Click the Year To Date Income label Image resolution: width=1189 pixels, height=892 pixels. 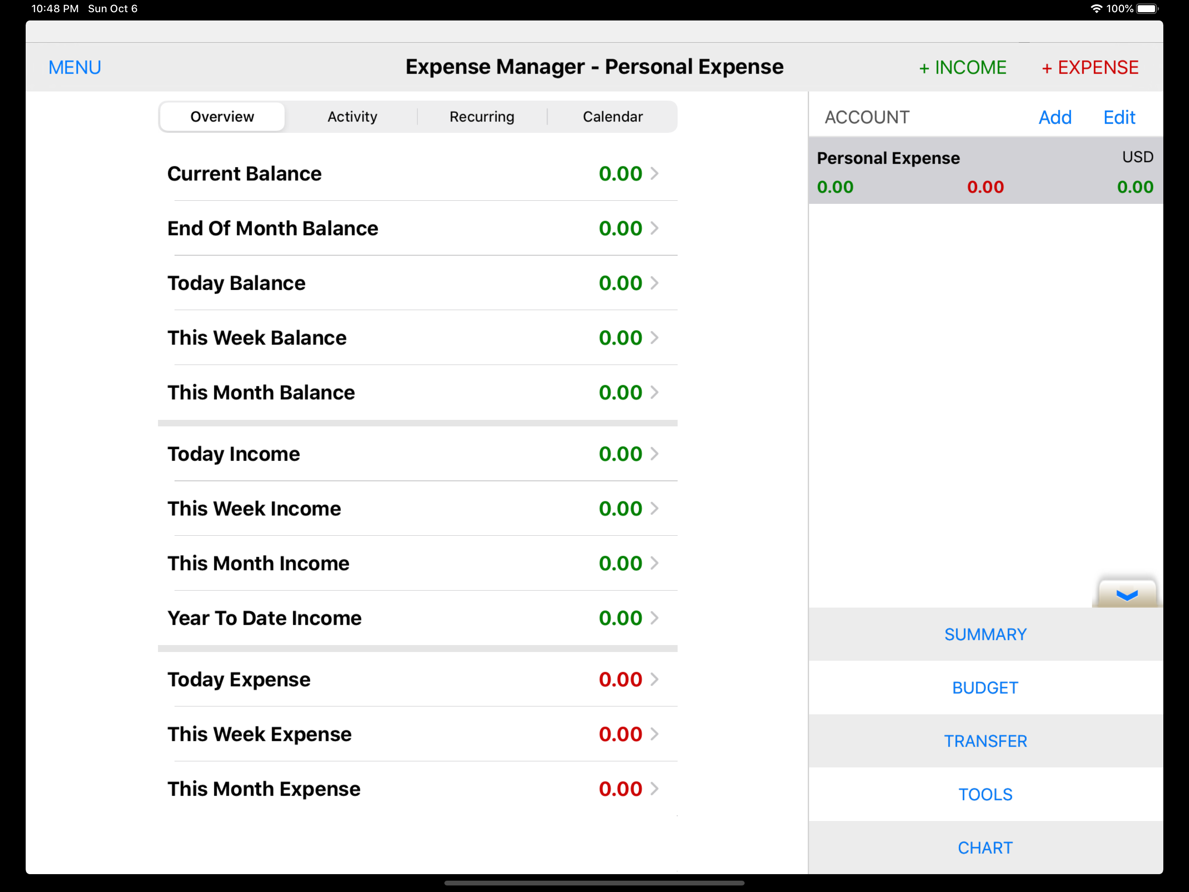(264, 618)
